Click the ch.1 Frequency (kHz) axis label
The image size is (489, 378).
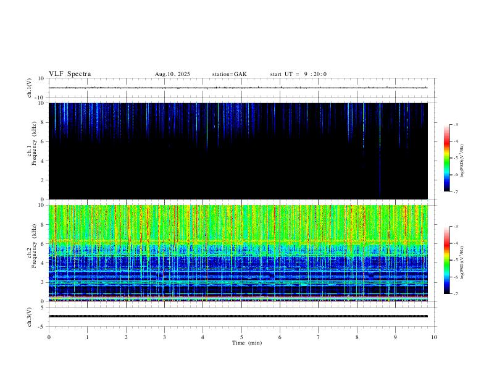[x=32, y=151]
